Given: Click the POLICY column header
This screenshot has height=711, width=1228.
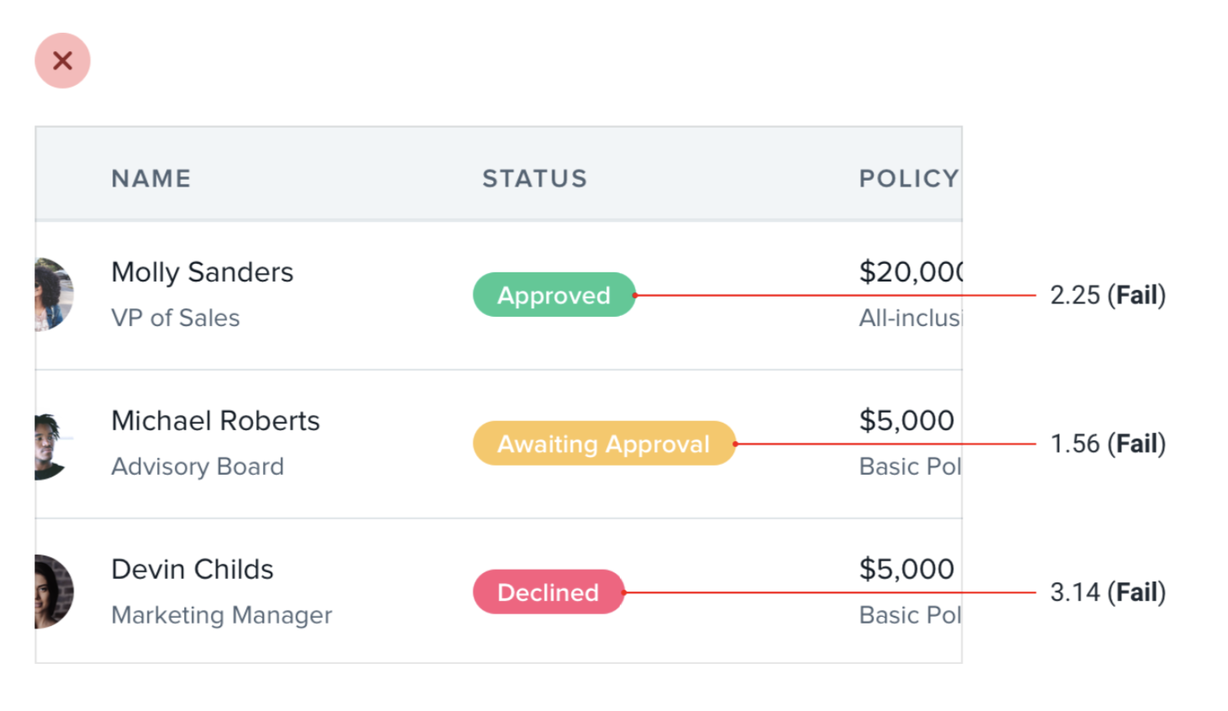Looking at the screenshot, I should tap(908, 178).
